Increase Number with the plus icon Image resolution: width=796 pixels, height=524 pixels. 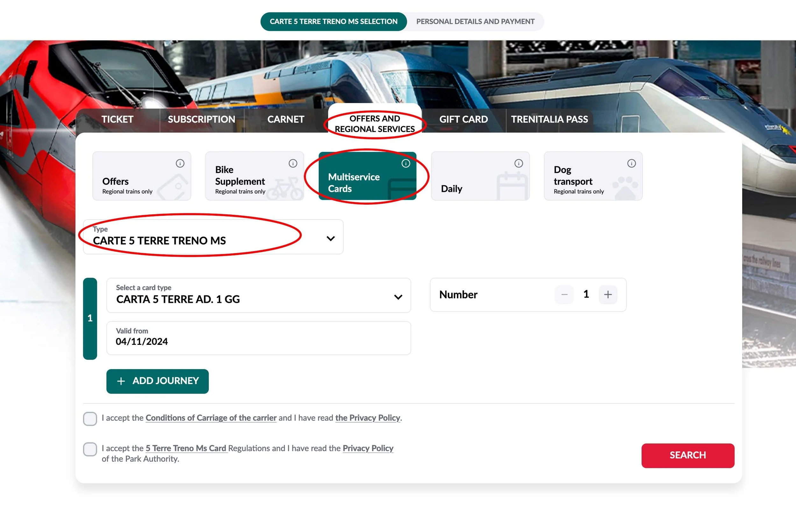[x=608, y=295]
